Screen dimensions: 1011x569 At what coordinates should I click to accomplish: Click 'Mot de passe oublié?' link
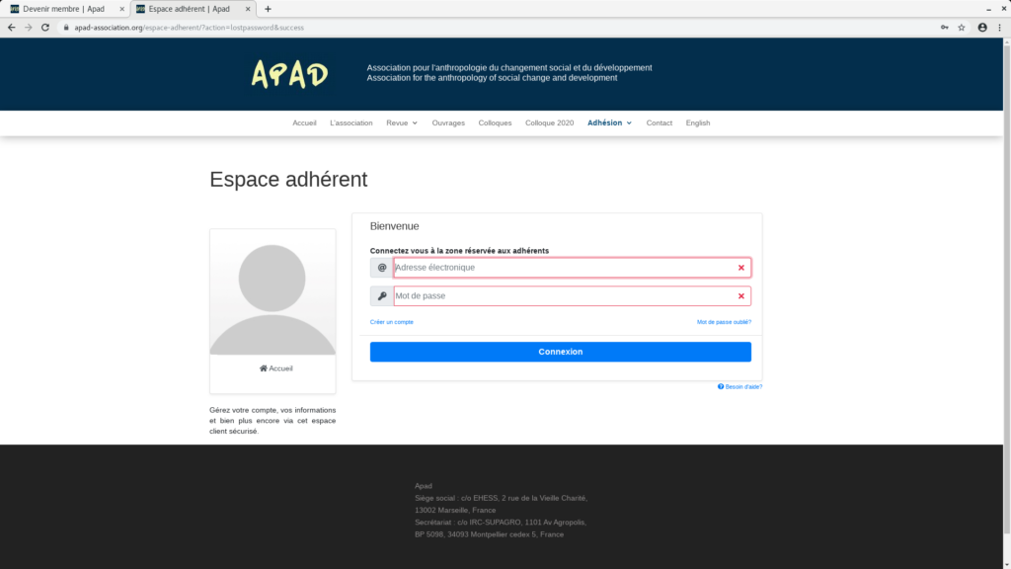(x=724, y=322)
